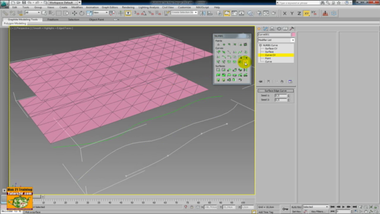Open the Display command panel tab

coord(285,29)
